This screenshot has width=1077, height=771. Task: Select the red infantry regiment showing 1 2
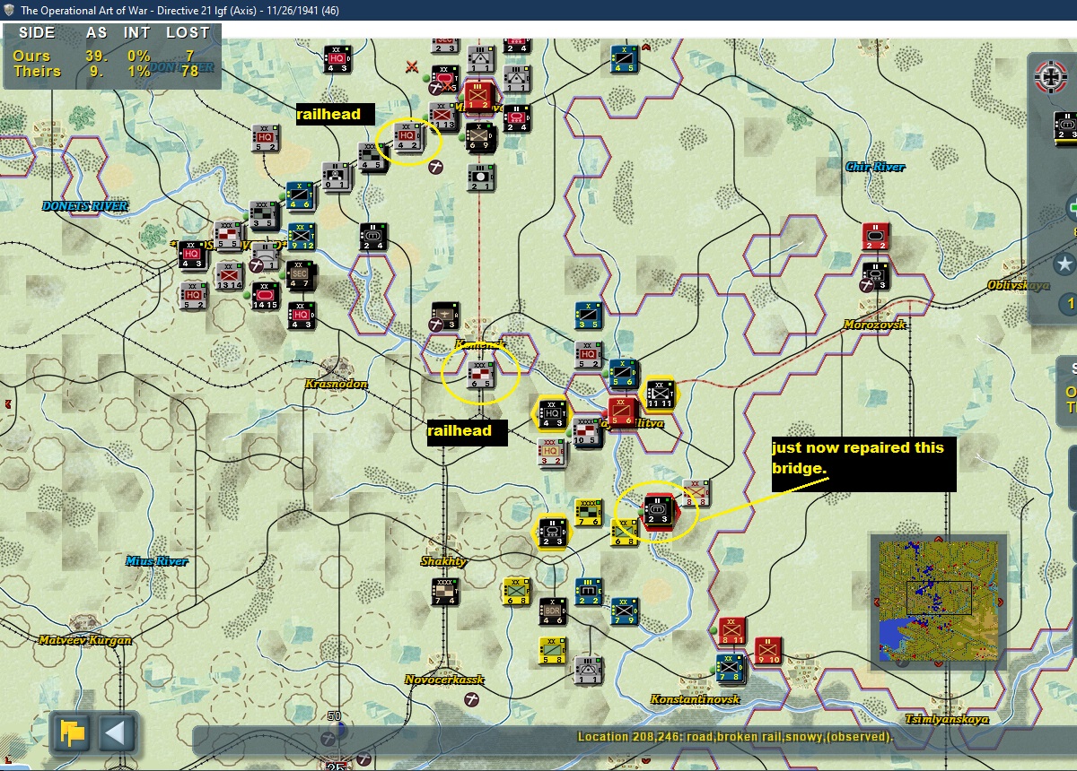[478, 94]
